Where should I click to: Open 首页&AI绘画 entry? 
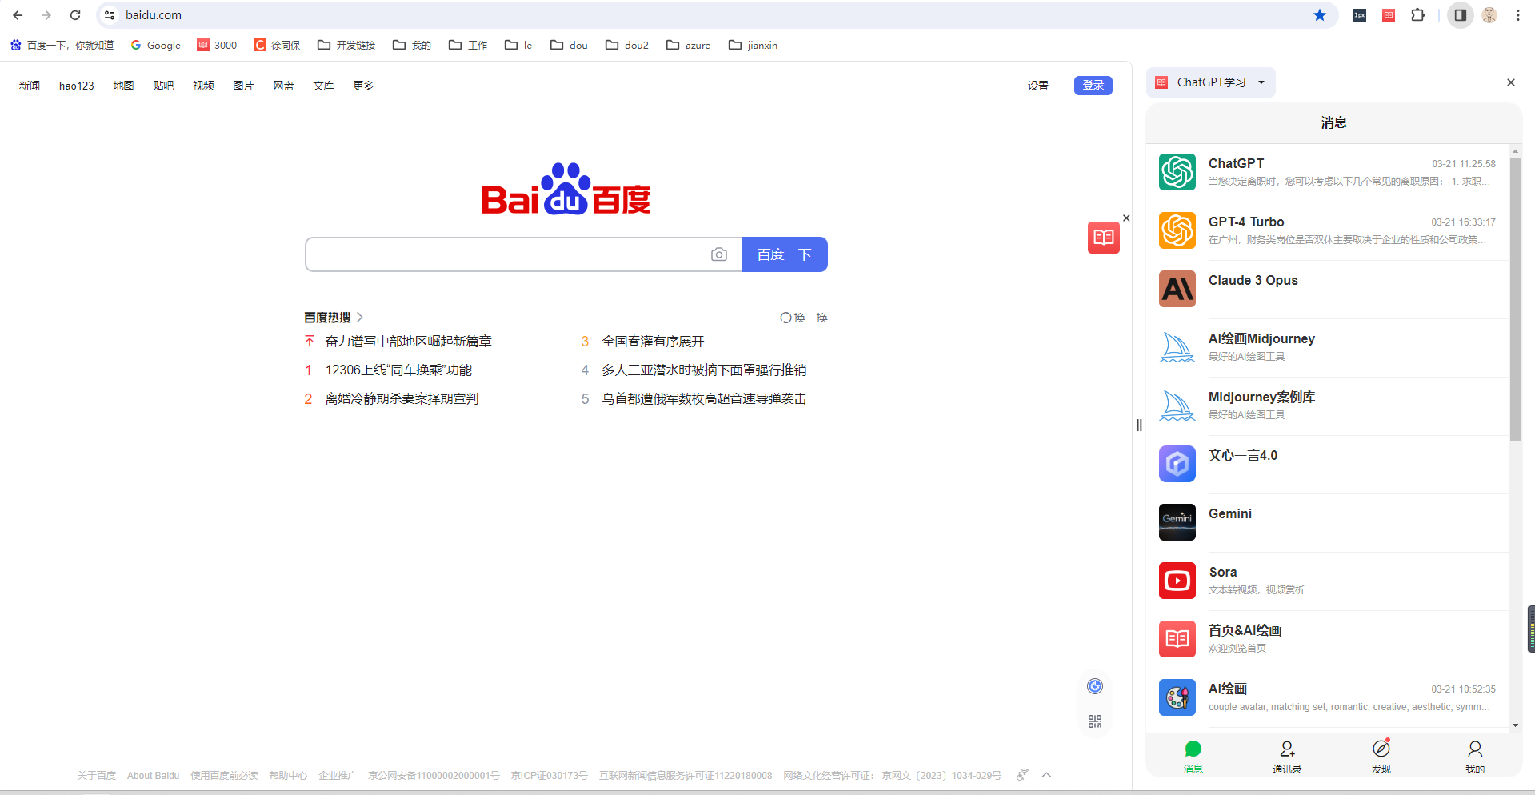[x=1327, y=640]
